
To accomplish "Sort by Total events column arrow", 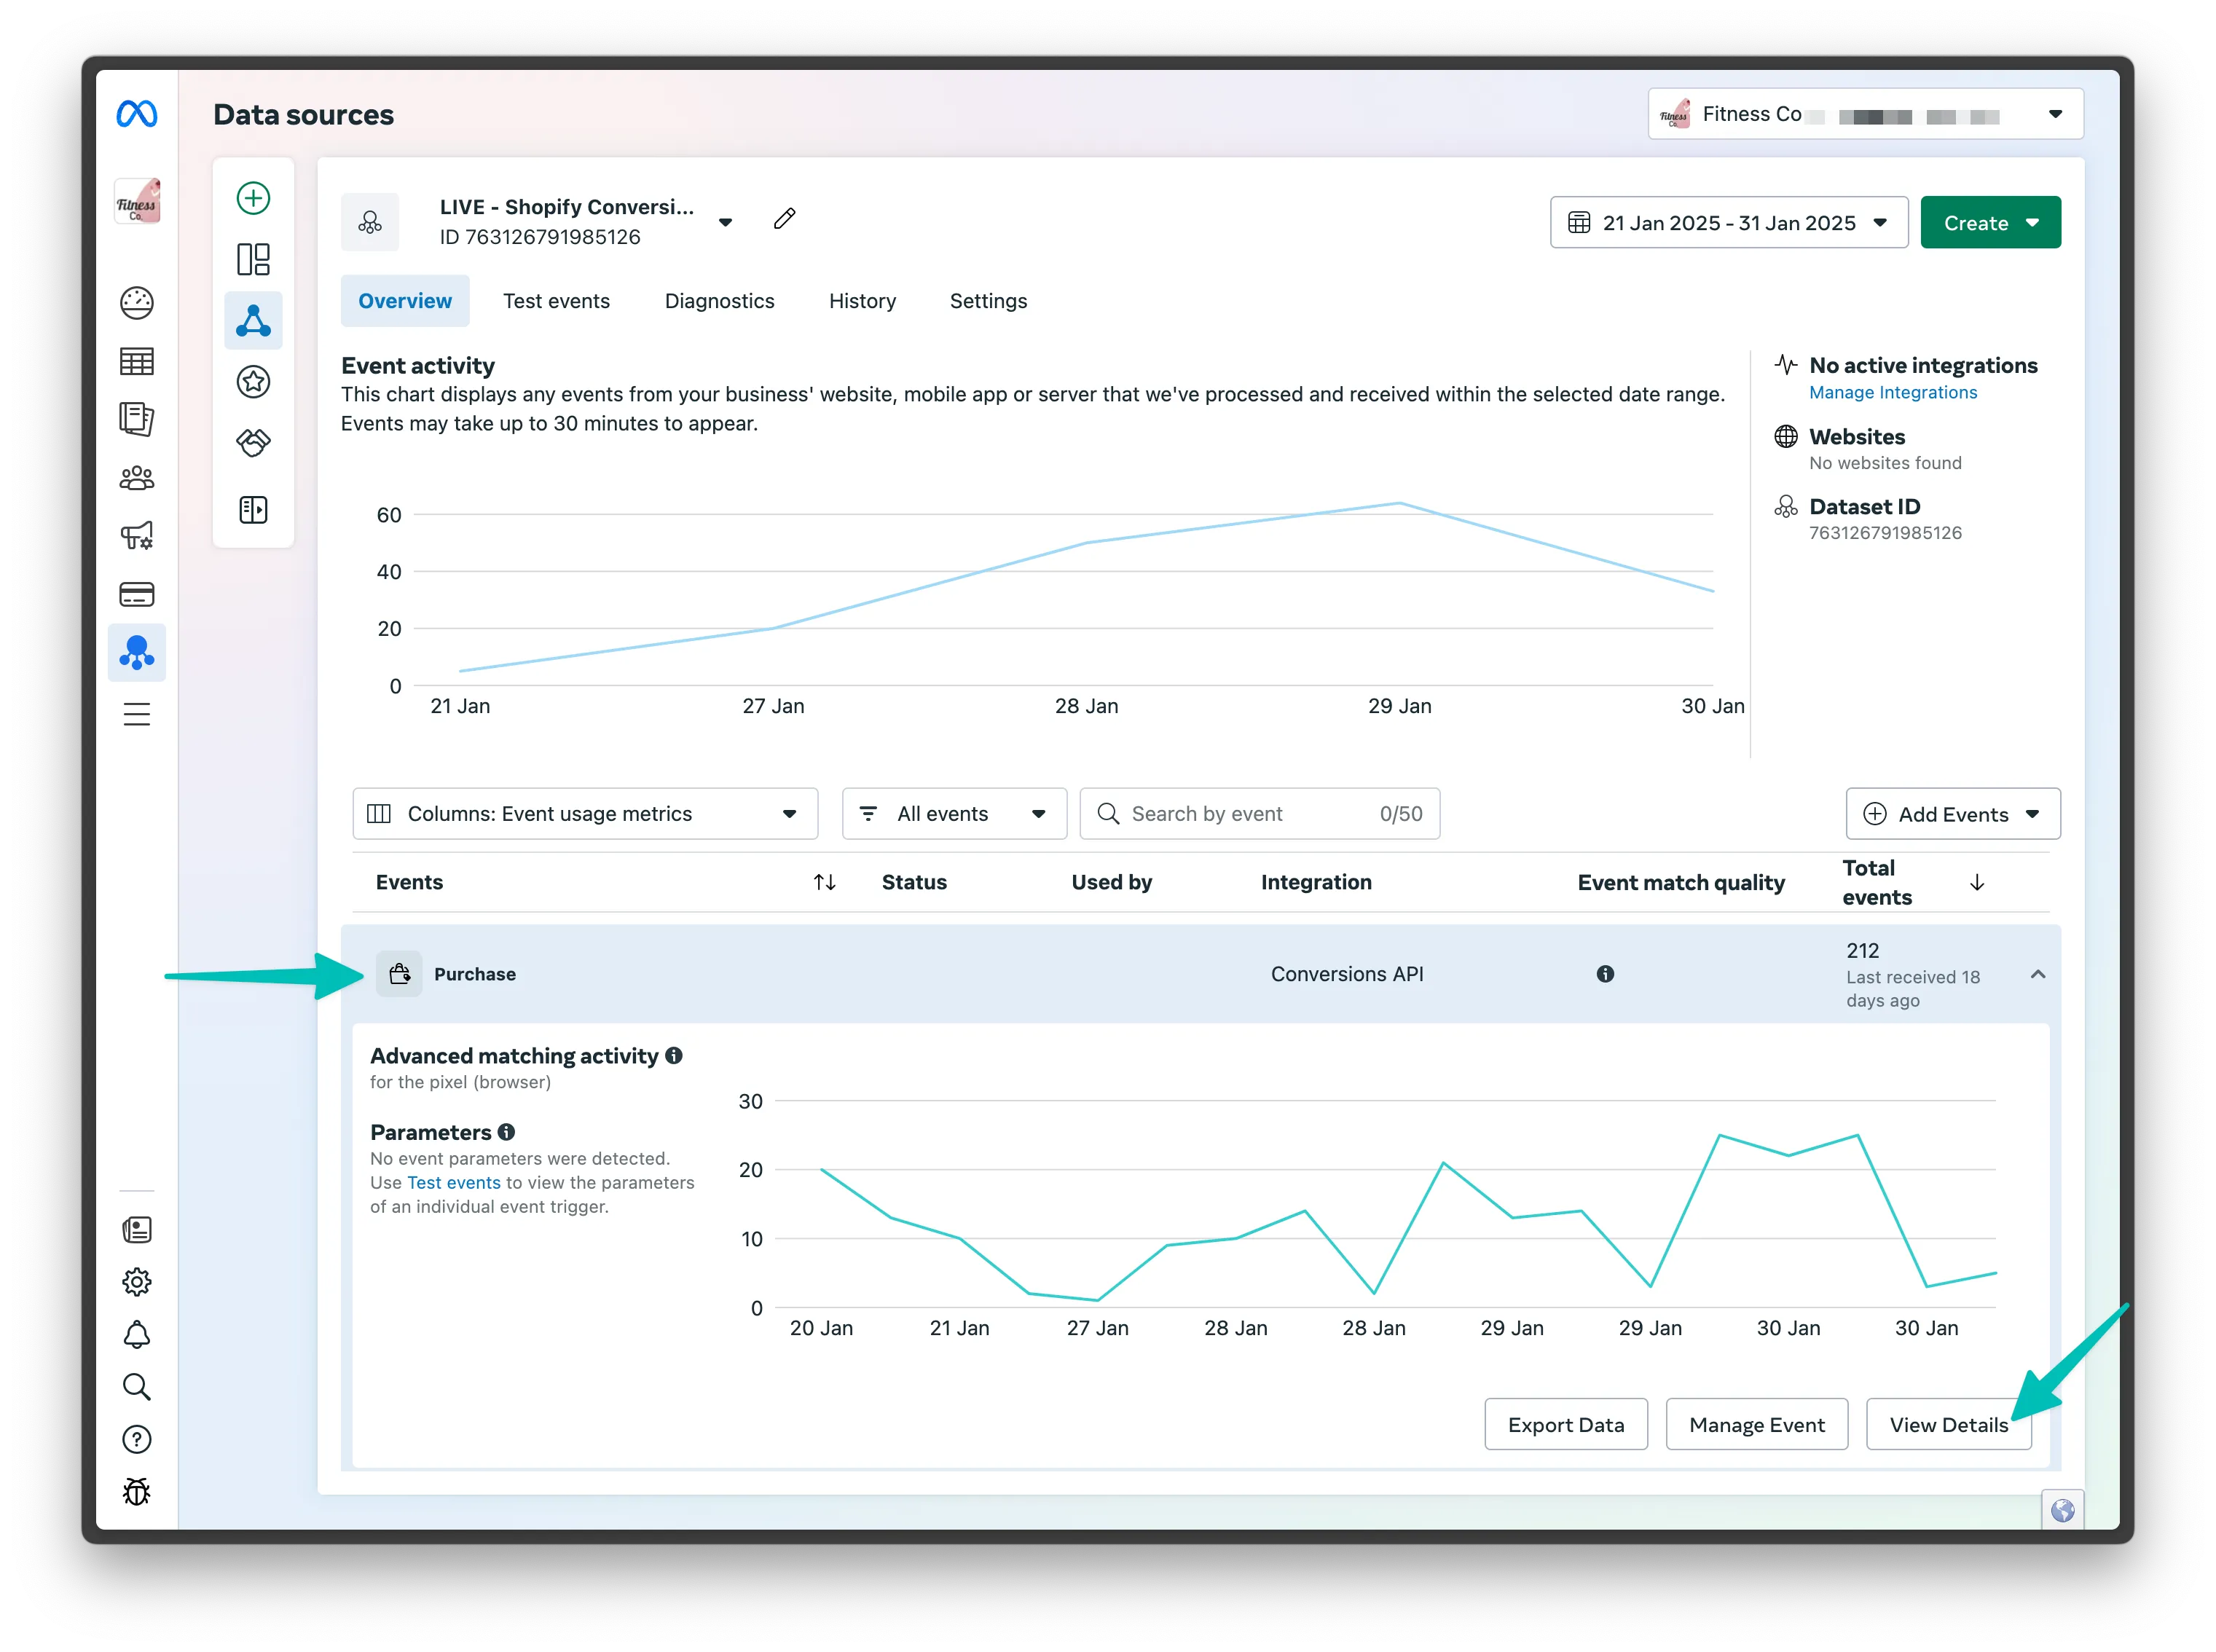I will pos(1976,882).
